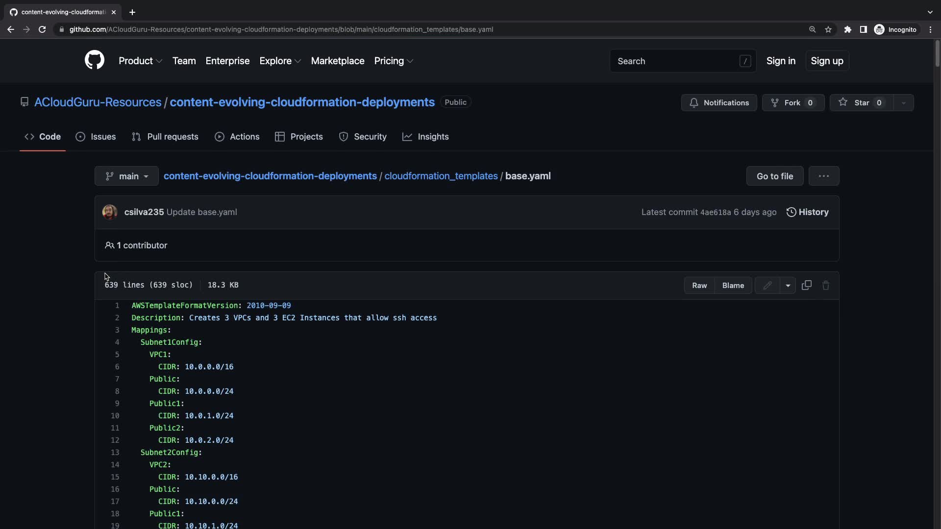Open the Pull requests tab
The image size is (941, 529).
[165, 137]
